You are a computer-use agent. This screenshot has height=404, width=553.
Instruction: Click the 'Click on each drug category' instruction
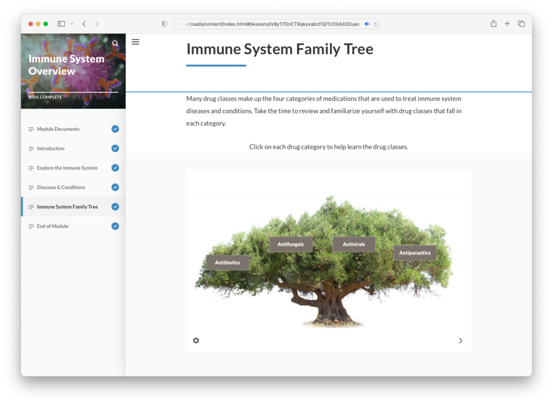pyautogui.click(x=329, y=147)
